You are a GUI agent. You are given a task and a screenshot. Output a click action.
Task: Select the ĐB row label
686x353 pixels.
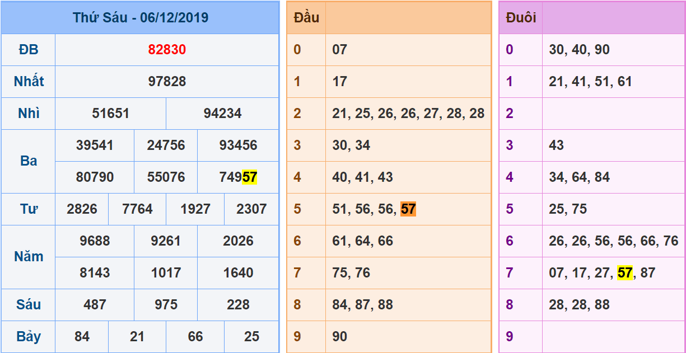pyautogui.click(x=28, y=50)
